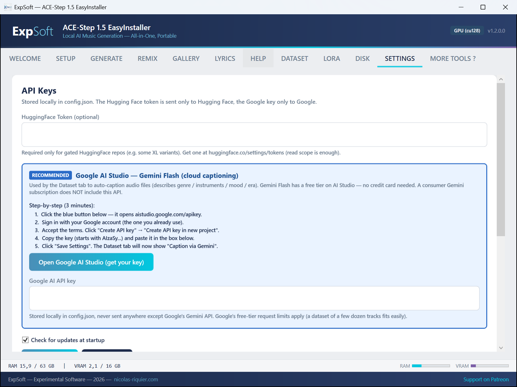Image resolution: width=517 pixels, height=387 pixels.
Task: Click version label v1.2.0.0
Action: tap(496, 31)
